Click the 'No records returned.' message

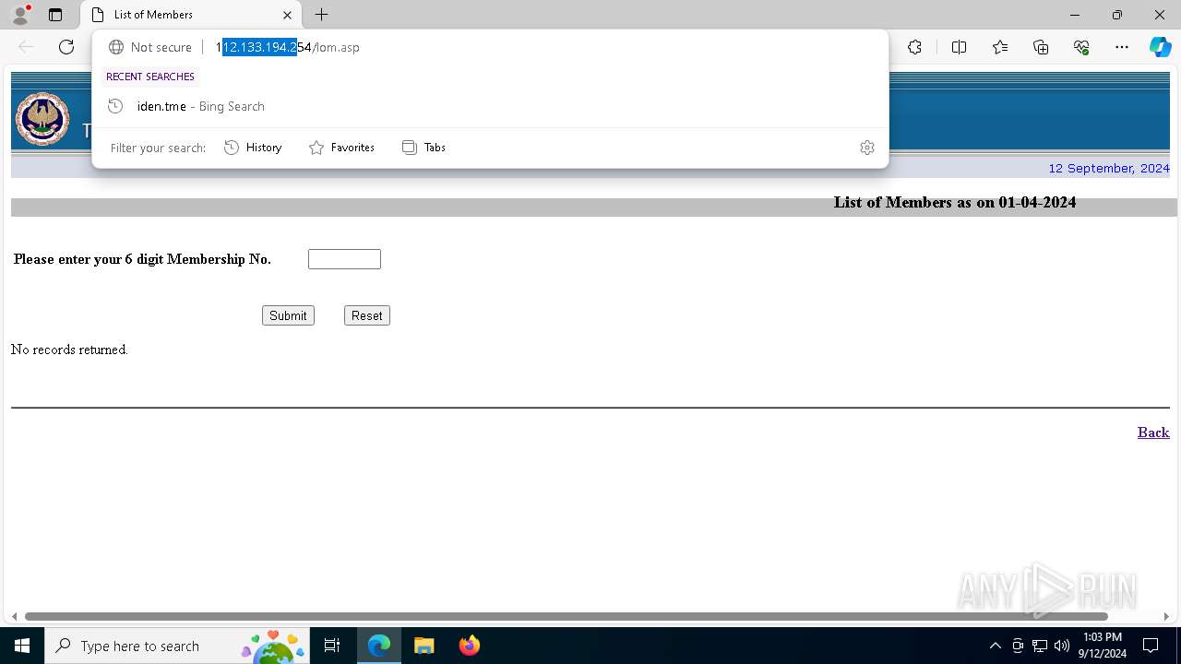click(69, 350)
